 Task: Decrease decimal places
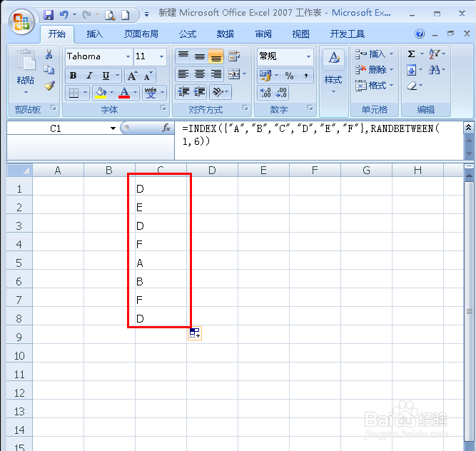[x=280, y=92]
